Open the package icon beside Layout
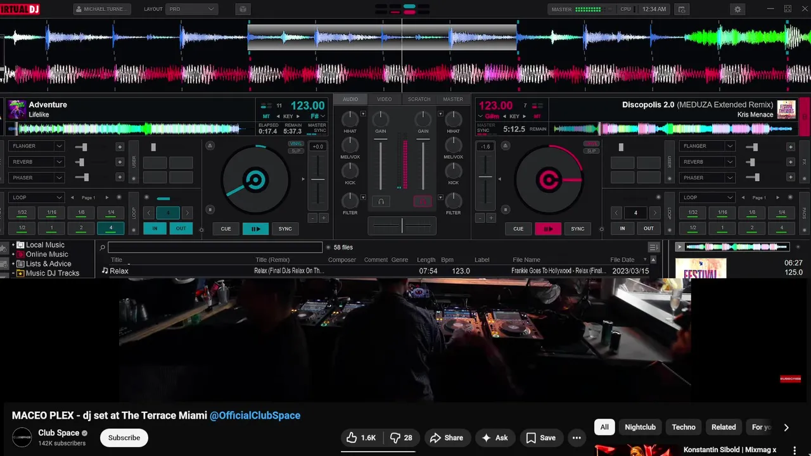The width and height of the screenshot is (811, 456). point(242,9)
